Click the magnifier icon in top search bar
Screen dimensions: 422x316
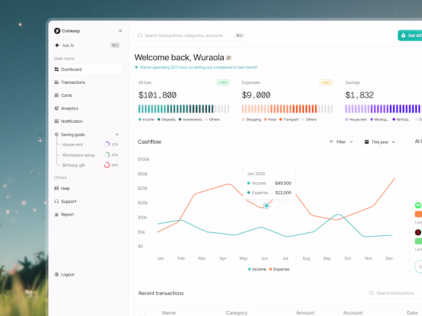140,36
